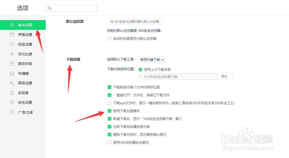Viewport: 289px width, 158px height.
Task: Open 基本设置 section
Action: 23,25
